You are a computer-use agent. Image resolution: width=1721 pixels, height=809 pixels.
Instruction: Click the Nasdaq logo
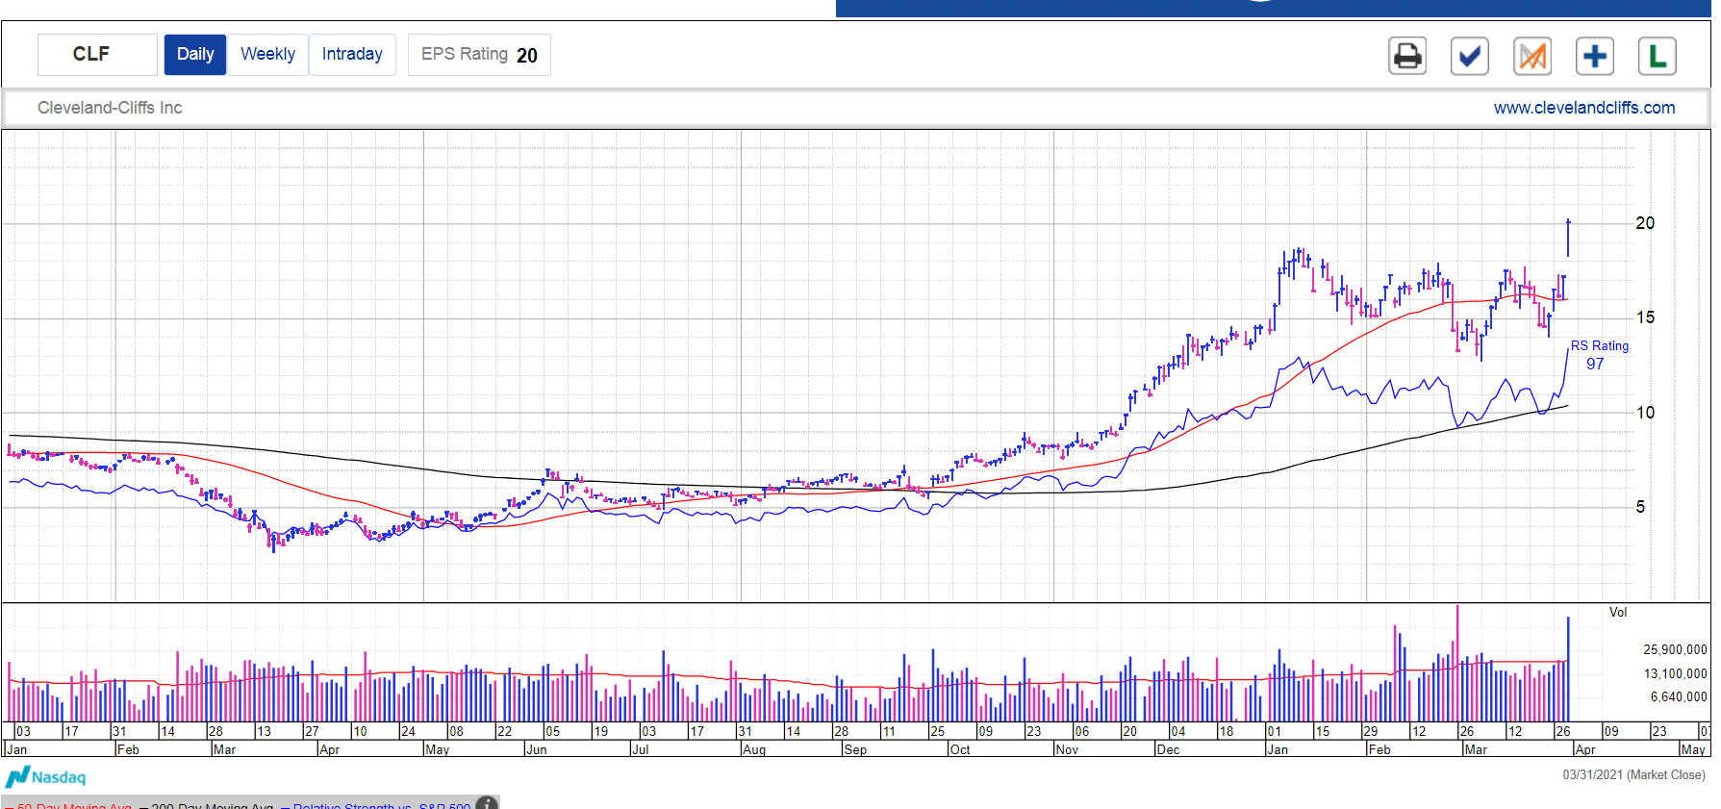45,777
